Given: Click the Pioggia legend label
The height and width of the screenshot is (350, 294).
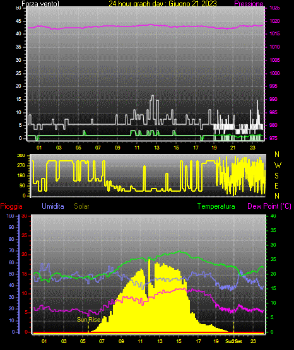Looking at the screenshot, I should 11,206.
